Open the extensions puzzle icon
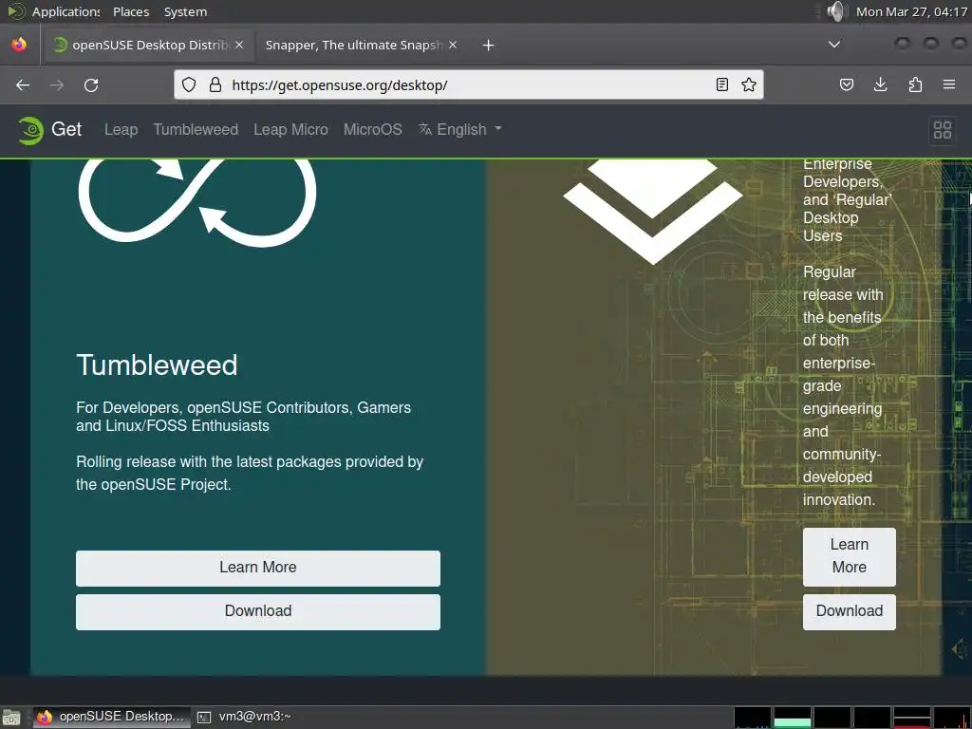 (x=915, y=84)
